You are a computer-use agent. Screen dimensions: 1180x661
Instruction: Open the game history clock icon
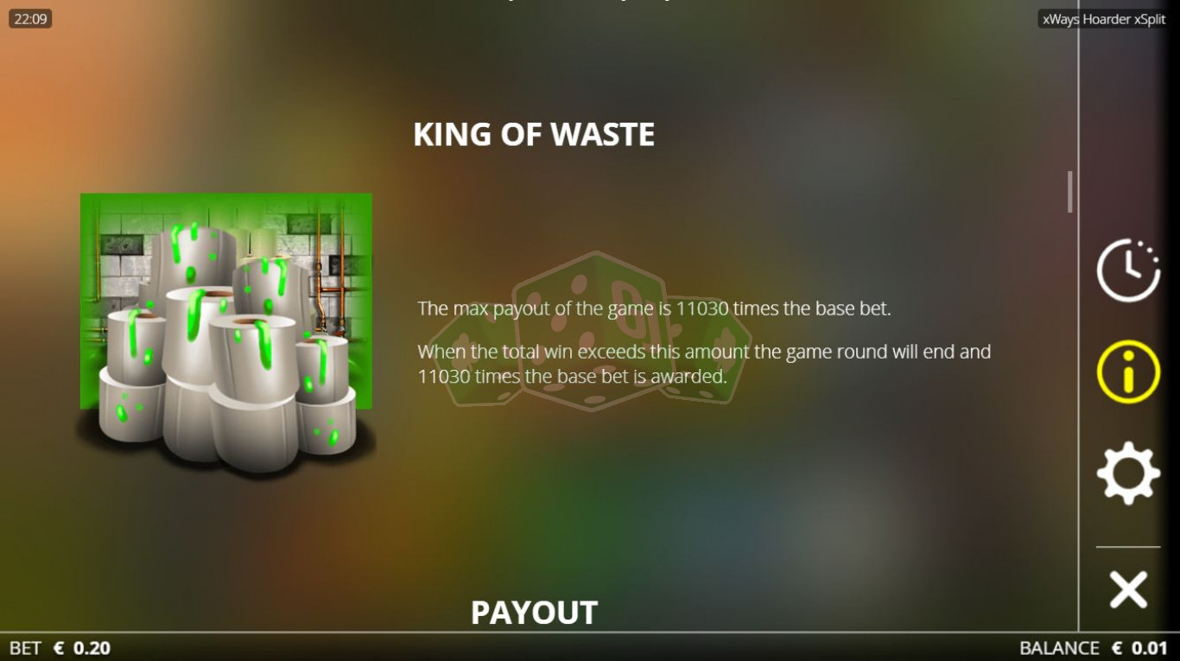(x=1128, y=270)
